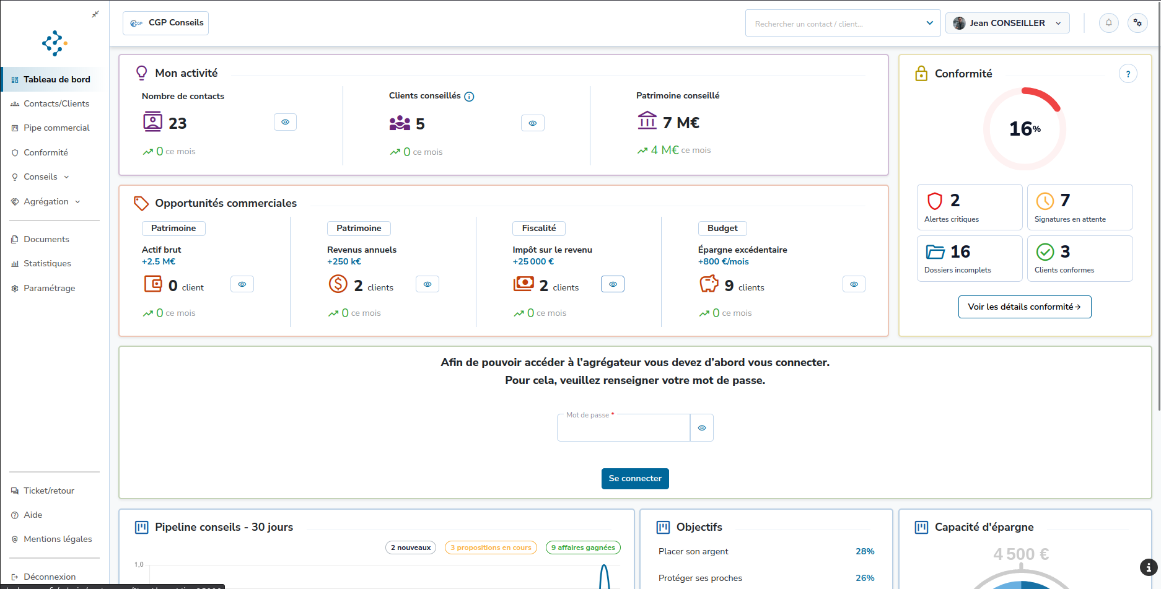Collapse the sidebar with the shrink icon
Image resolution: width=1161 pixels, height=589 pixels.
click(95, 14)
